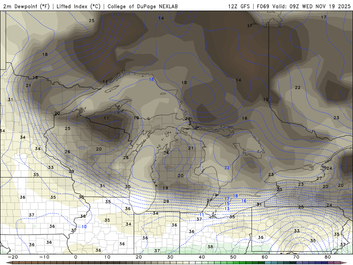Click the colorbar scale label 70
353x265 pixels.
click(296, 257)
